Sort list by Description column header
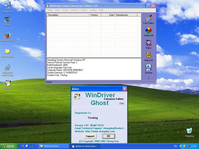 tap(68, 15)
